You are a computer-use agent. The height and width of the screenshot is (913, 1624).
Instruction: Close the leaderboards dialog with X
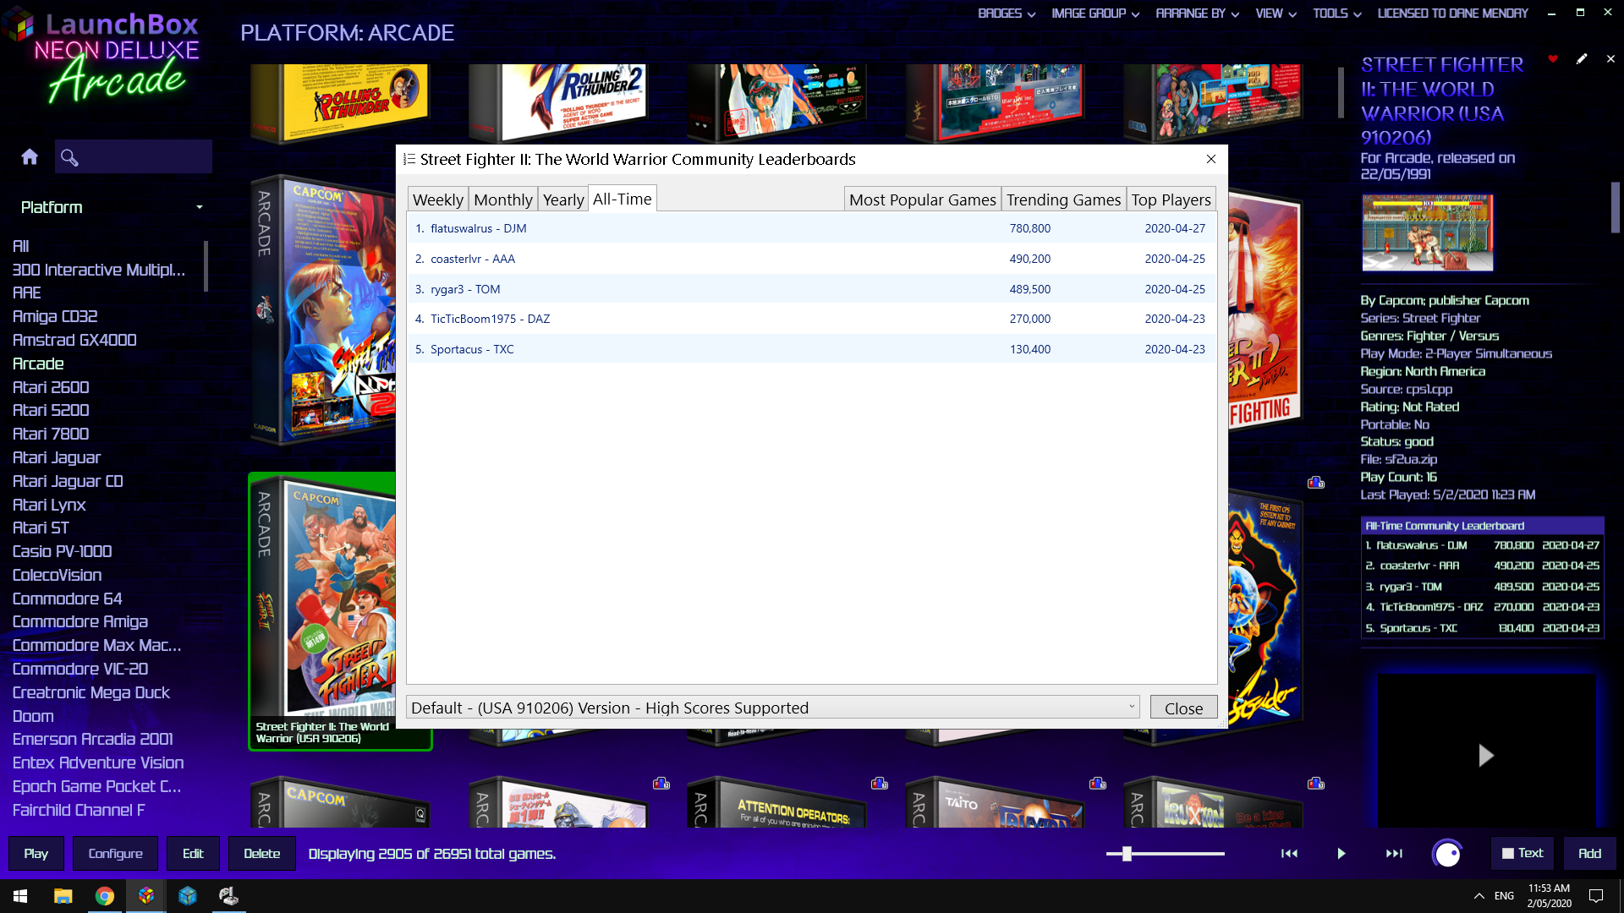(1211, 159)
